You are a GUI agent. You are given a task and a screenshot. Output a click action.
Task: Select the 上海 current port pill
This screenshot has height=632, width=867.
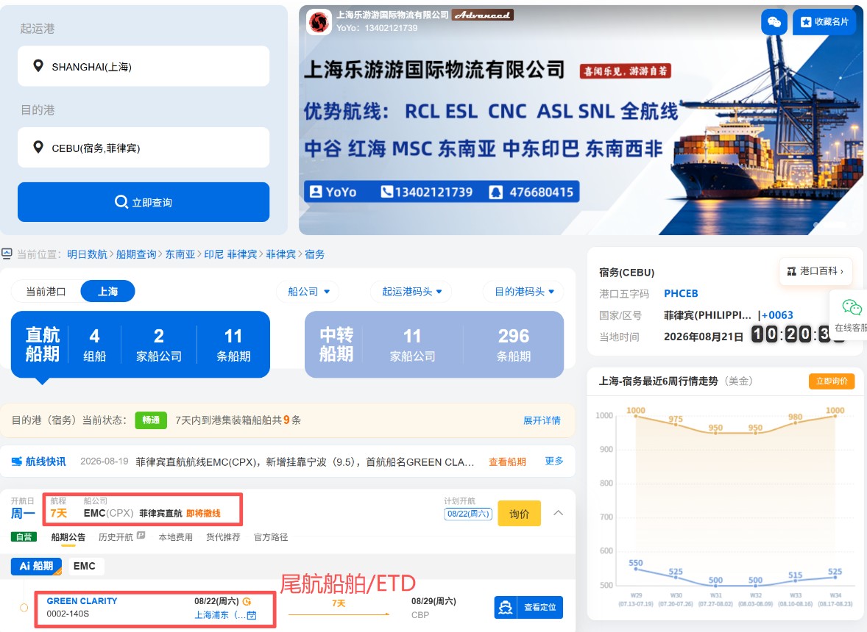click(107, 292)
